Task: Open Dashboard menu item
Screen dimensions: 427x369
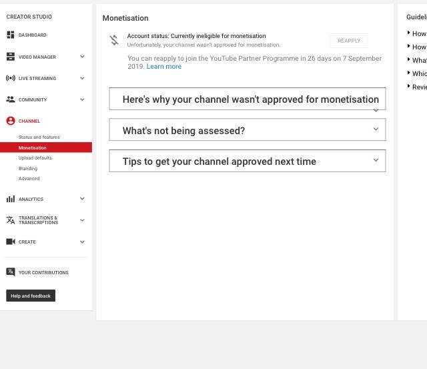Action: [33, 35]
